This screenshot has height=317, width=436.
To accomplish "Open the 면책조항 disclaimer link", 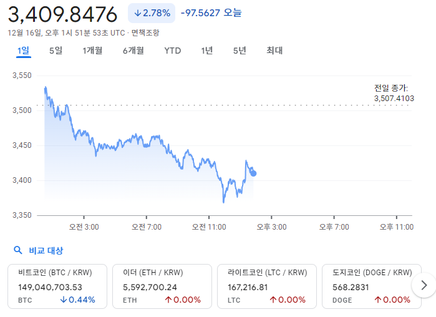I will (145, 32).
